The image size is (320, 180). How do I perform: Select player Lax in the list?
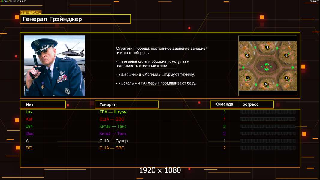(x=29, y=112)
